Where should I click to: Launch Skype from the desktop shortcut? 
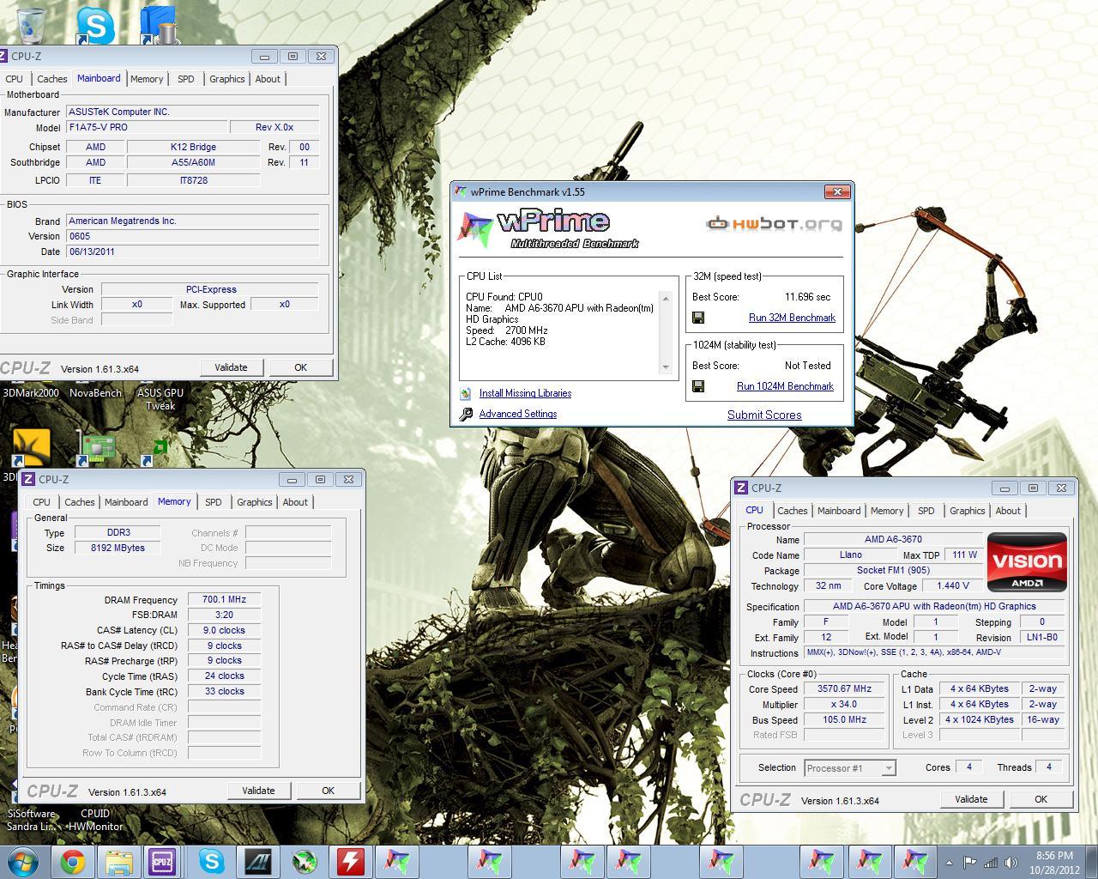94,25
